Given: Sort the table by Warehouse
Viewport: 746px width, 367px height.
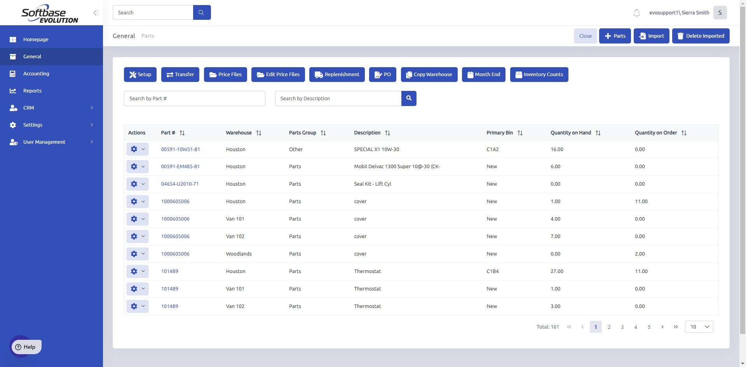Looking at the screenshot, I should point(259,133).
